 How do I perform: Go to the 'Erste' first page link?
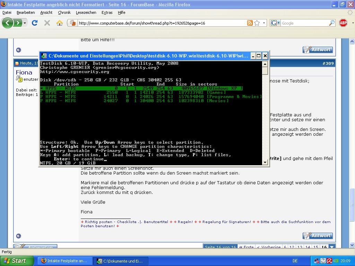pyautogui.click(x=246, y=247)
